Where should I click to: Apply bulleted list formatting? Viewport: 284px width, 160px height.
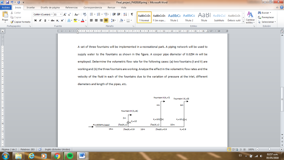[92, 14]
